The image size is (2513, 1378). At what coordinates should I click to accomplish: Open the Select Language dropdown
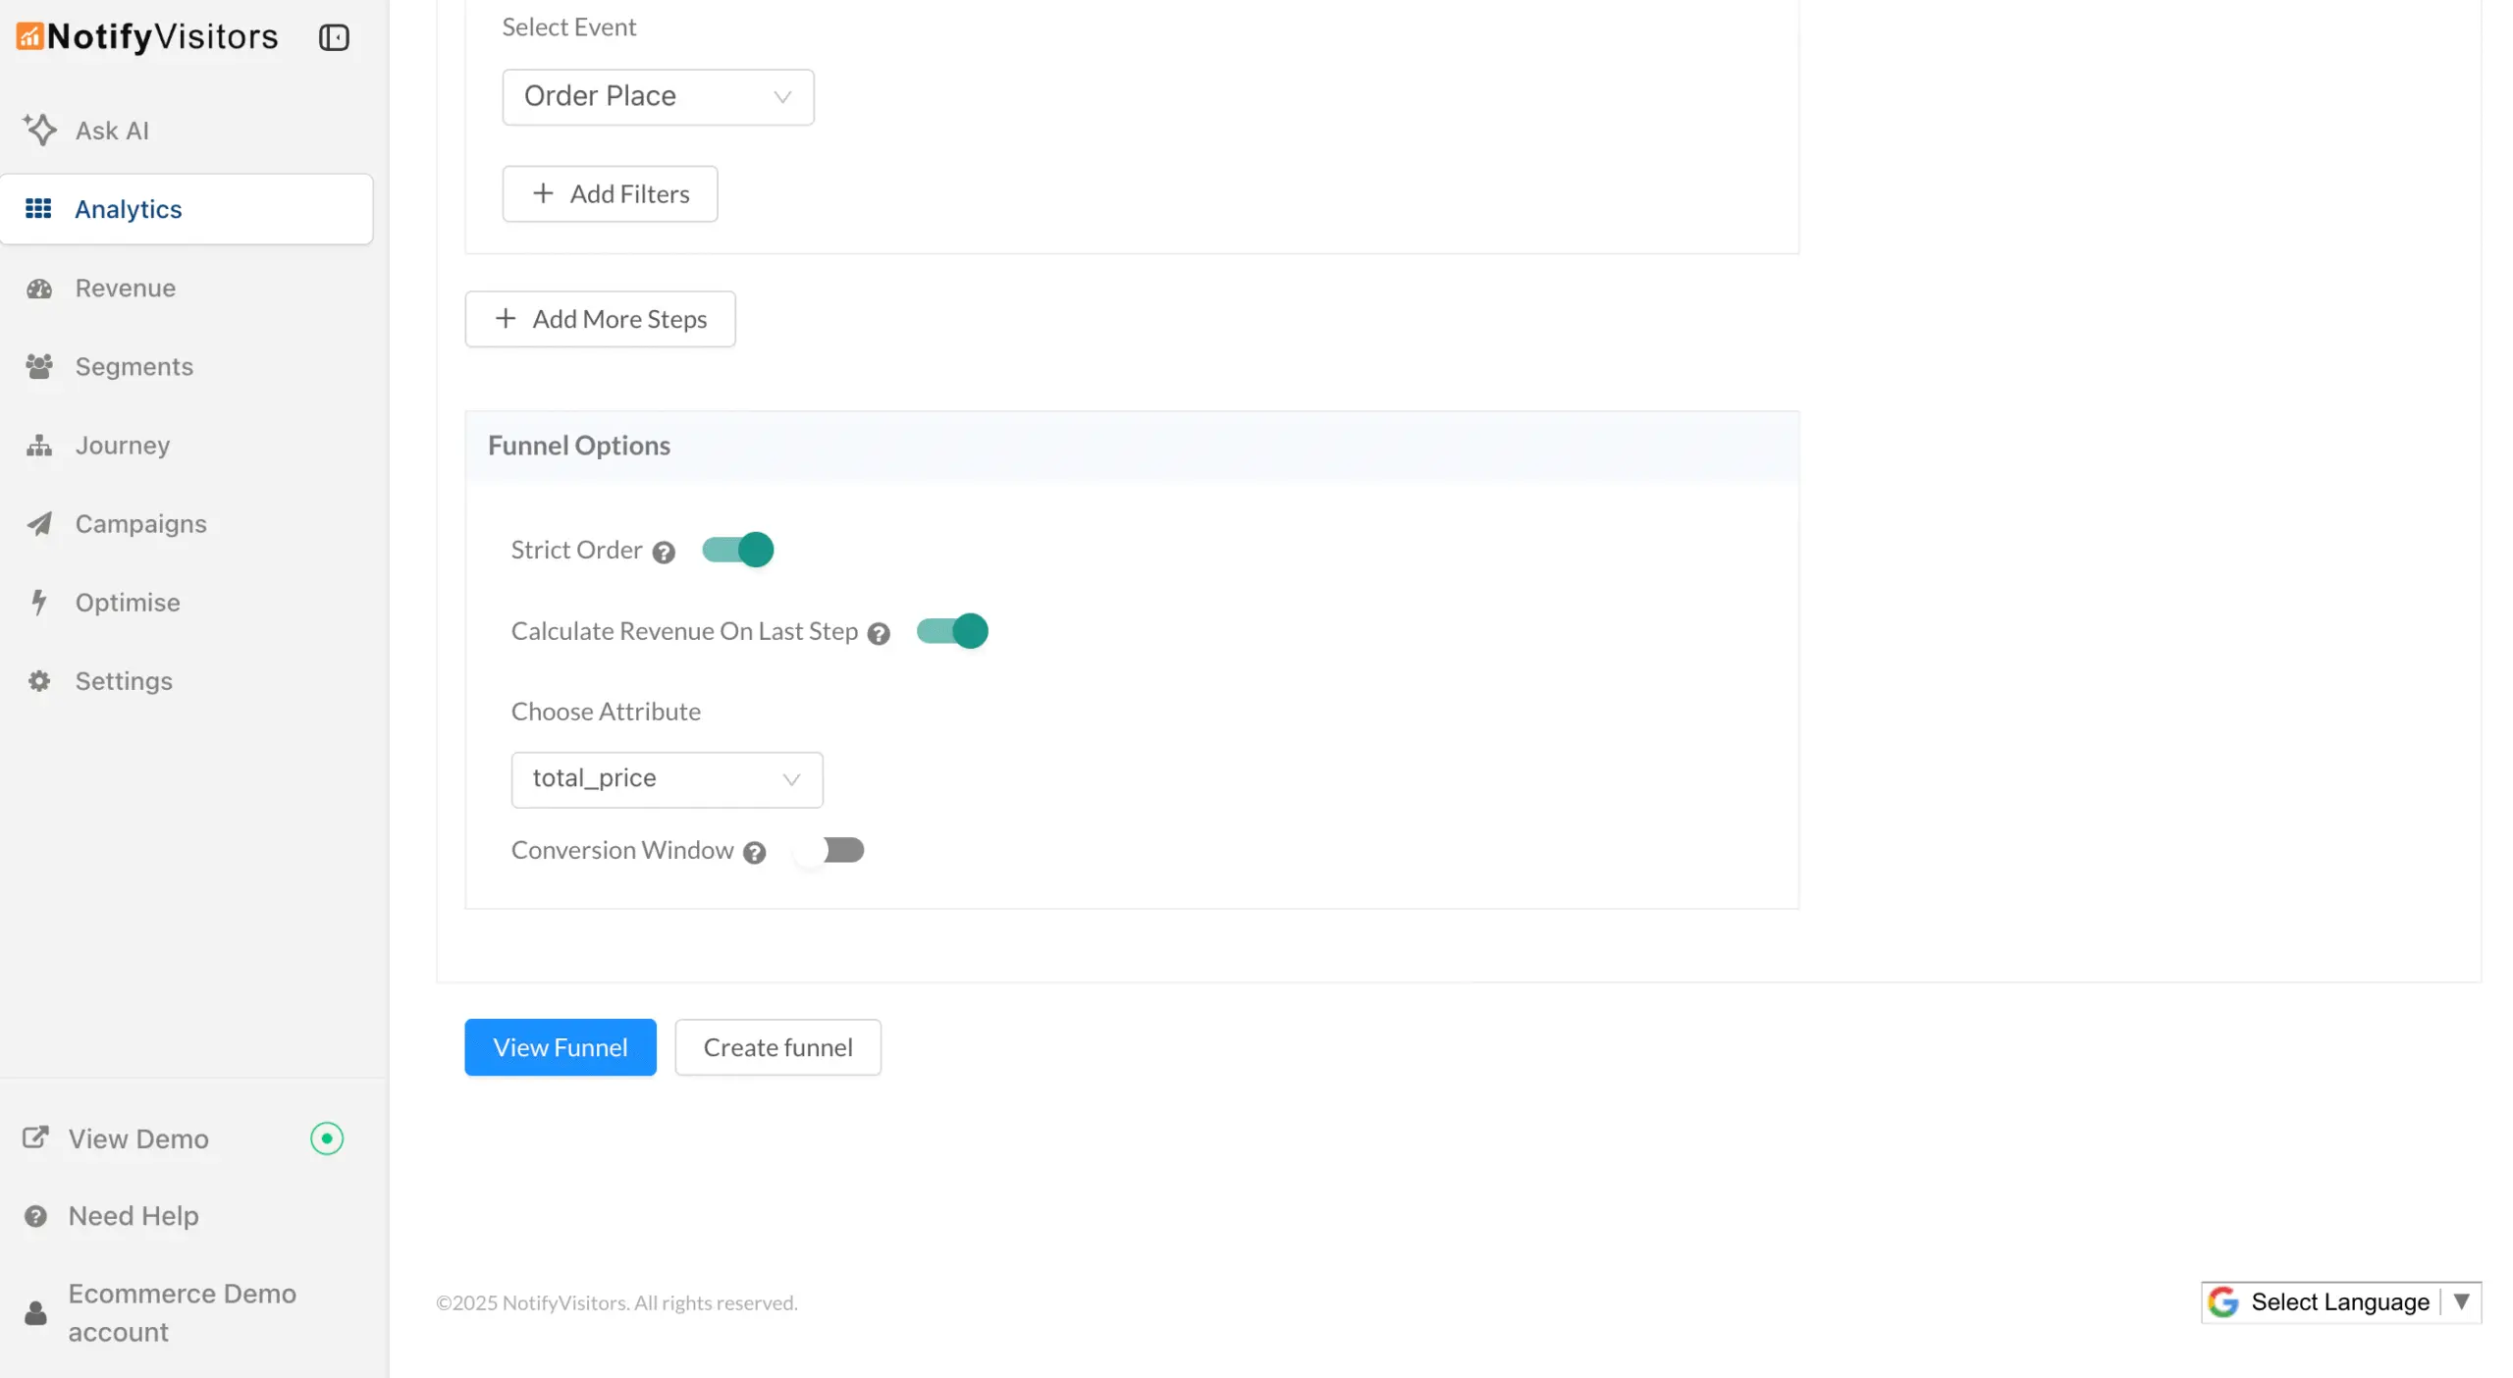click(2340, 1302)
